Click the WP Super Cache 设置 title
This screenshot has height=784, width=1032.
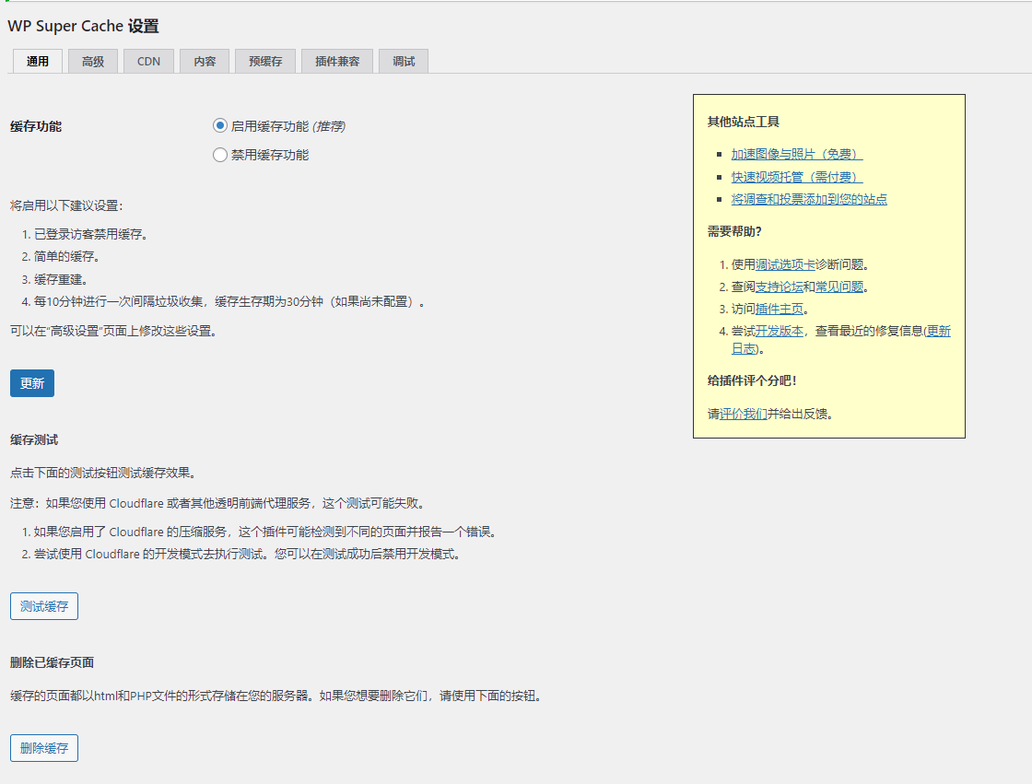coord(84,27)
